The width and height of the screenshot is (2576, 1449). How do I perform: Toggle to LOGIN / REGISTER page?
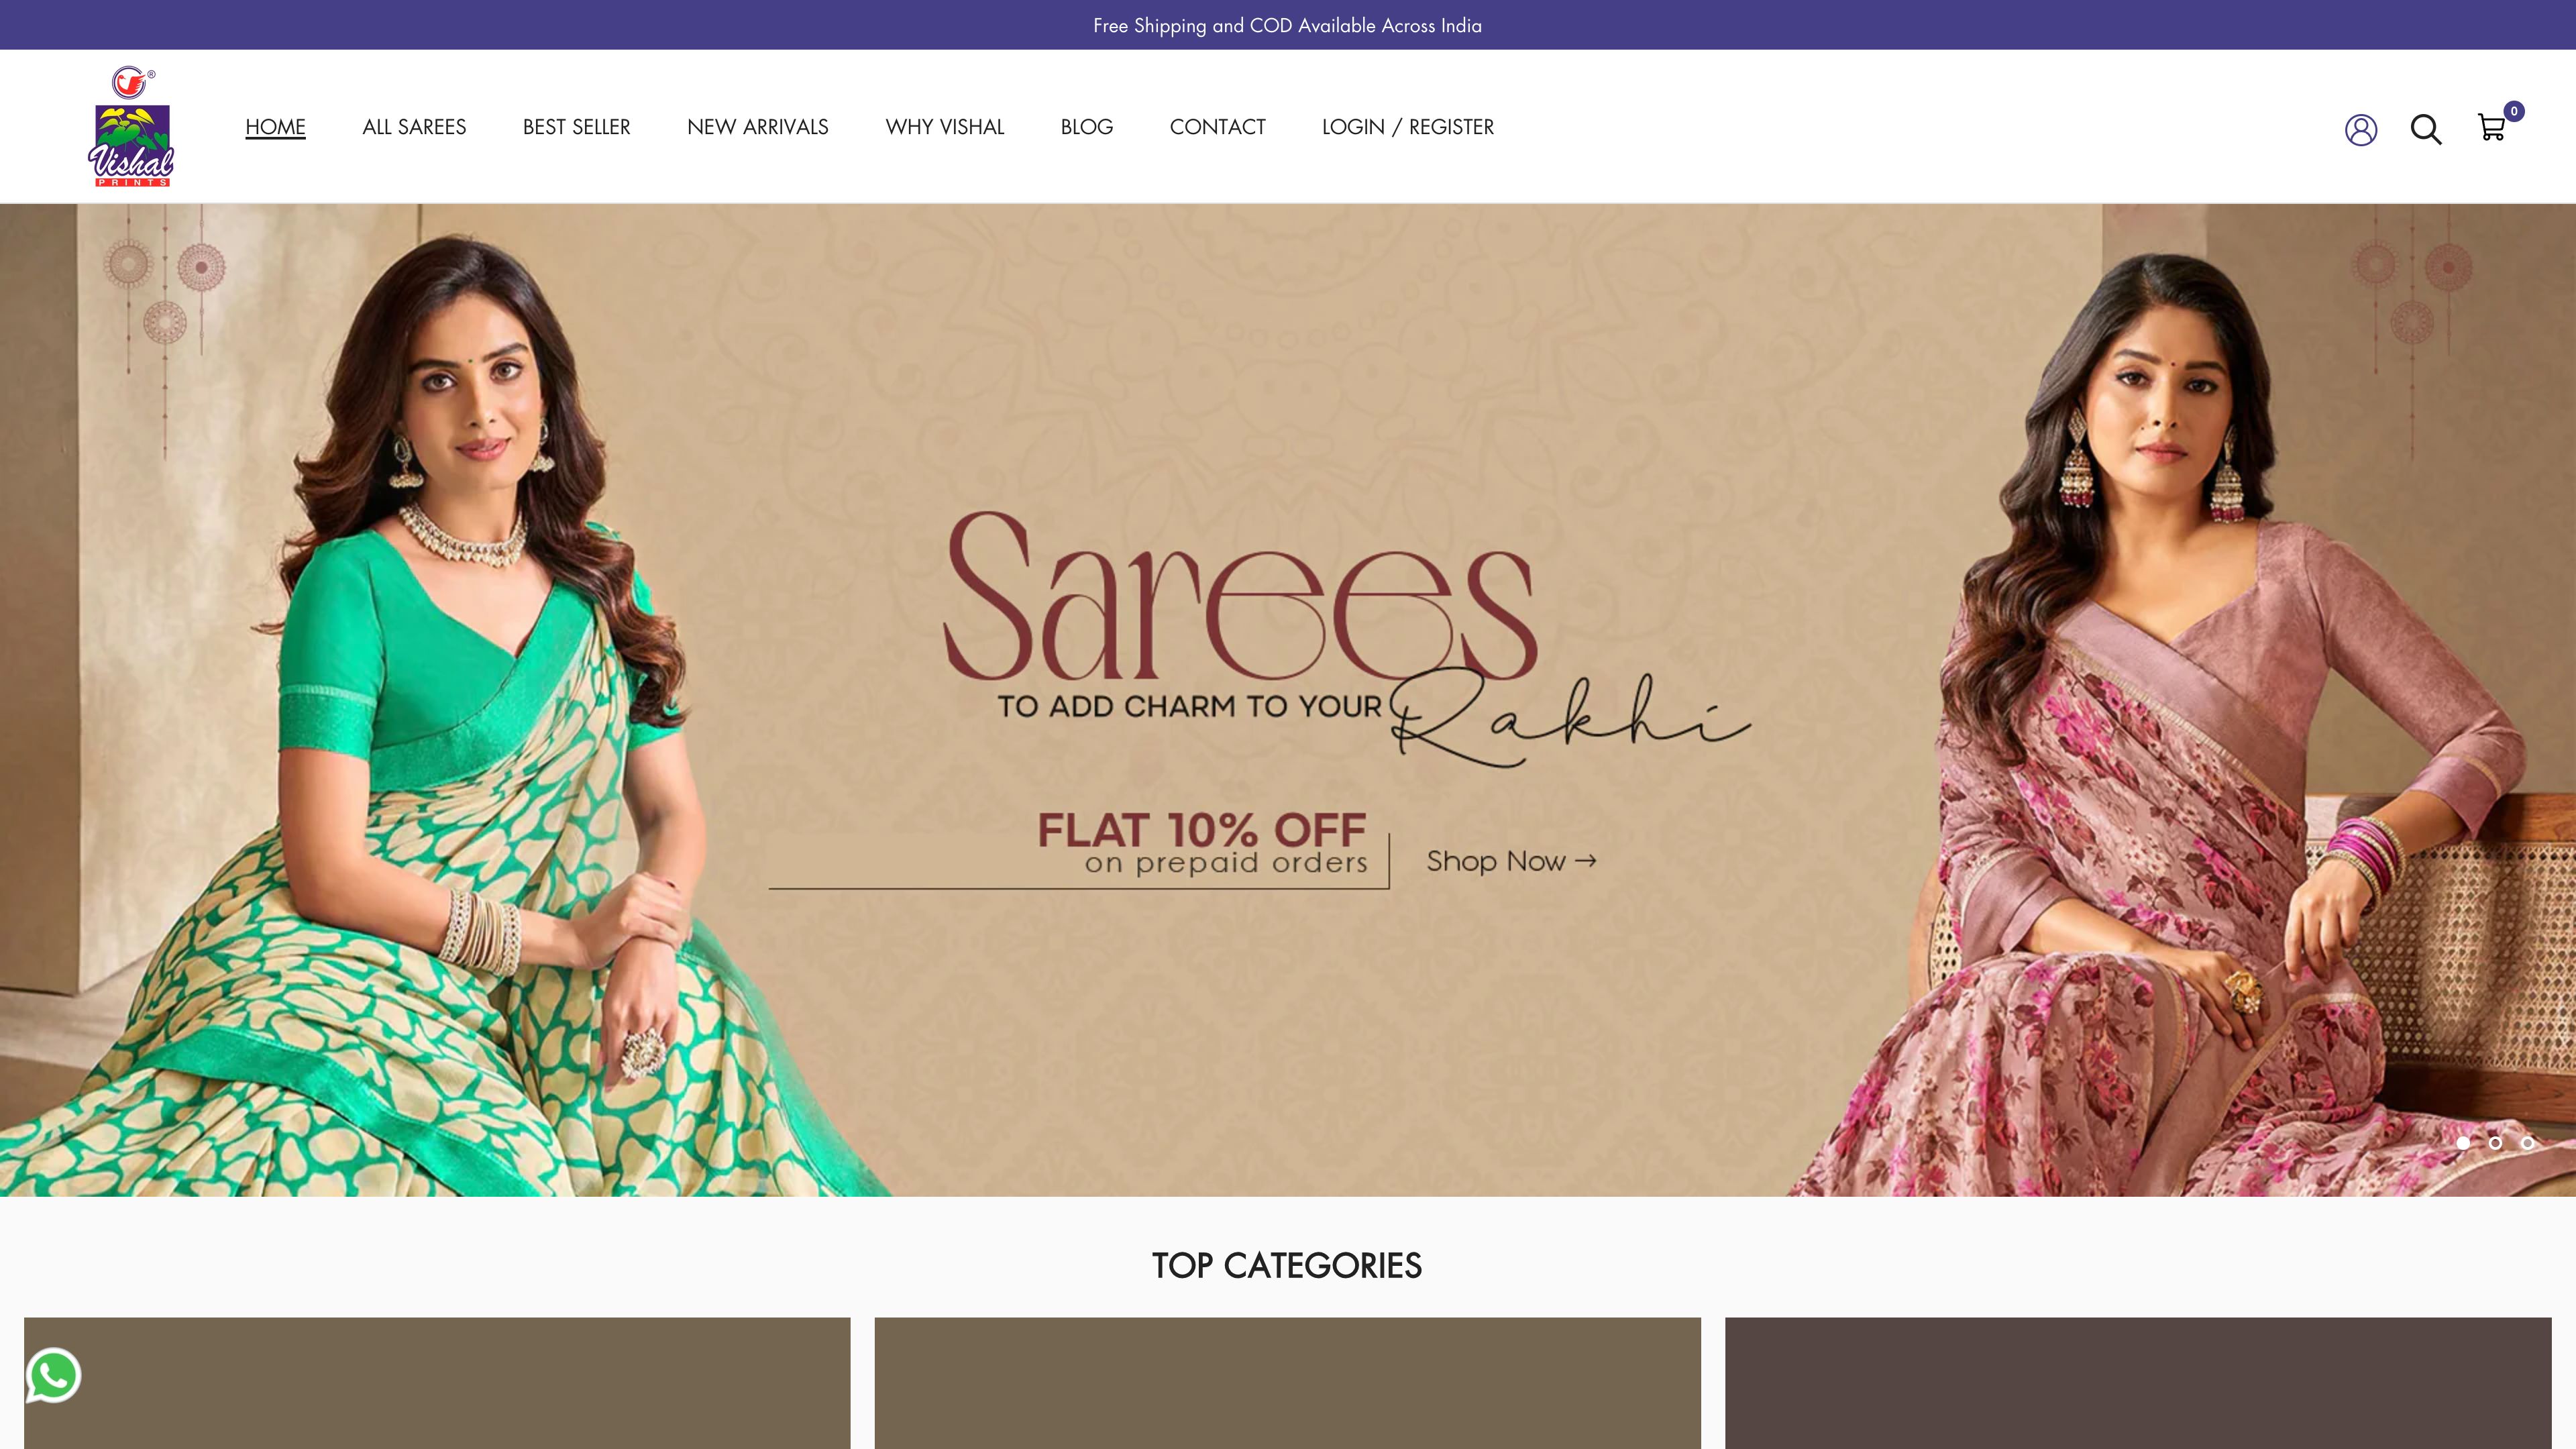[1407, 125]
